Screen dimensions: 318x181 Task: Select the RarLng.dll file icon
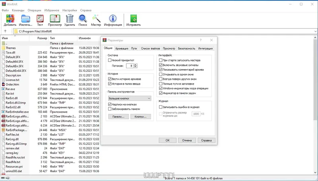click(x=4, y=139)
